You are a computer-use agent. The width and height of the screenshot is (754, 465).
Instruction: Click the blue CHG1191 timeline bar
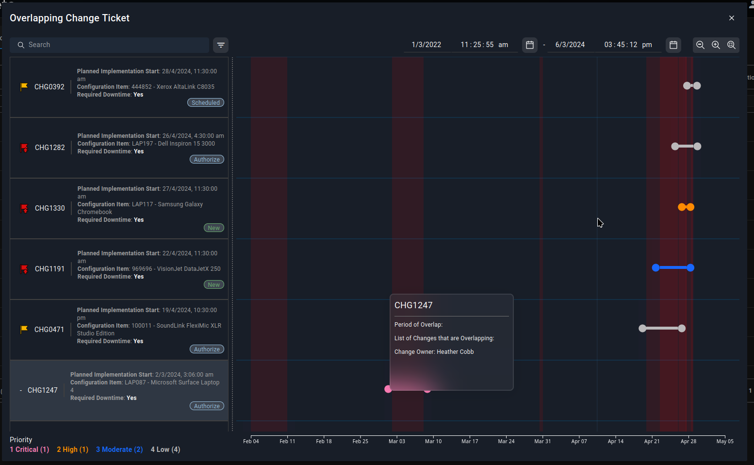673,268
